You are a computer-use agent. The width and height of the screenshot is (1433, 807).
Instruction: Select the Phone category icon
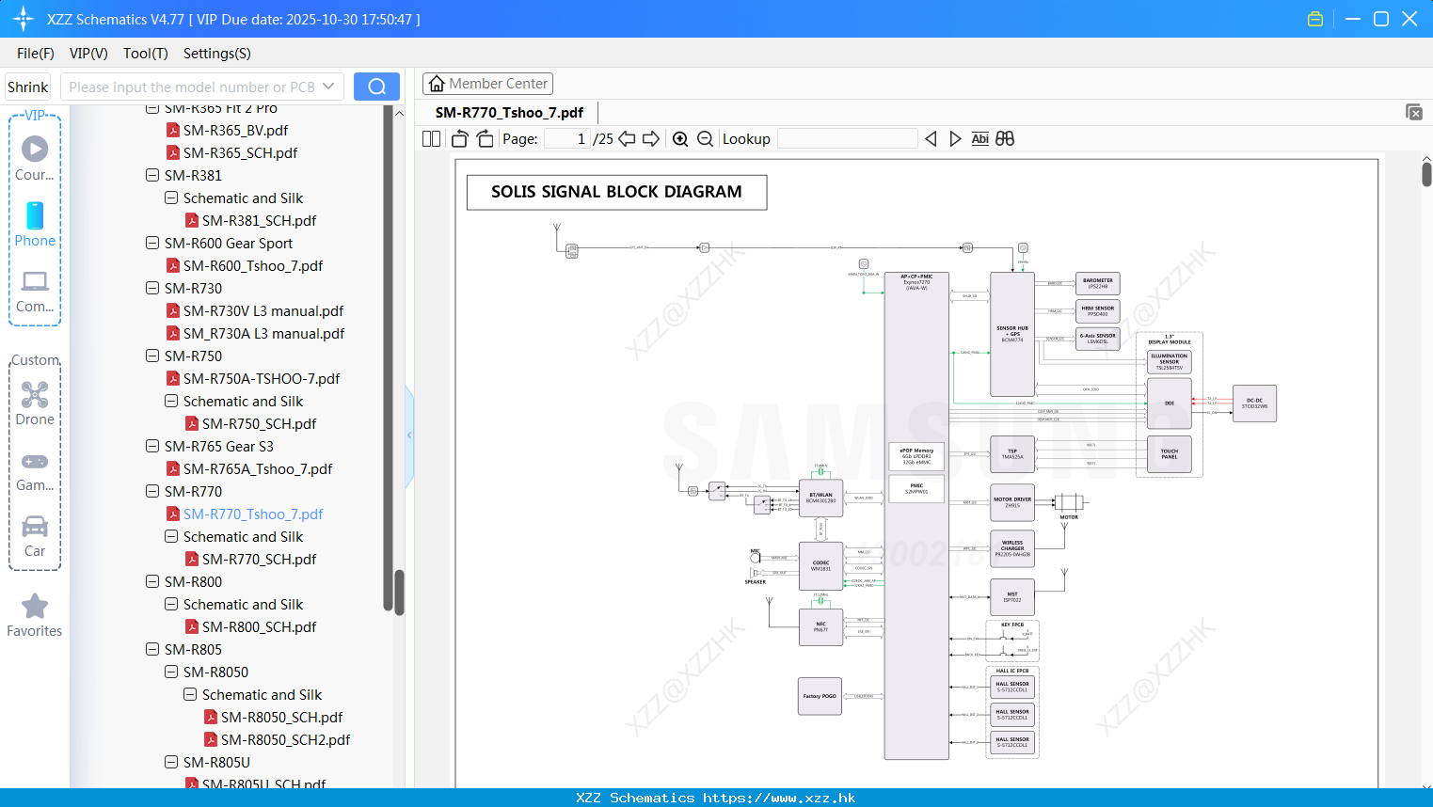click(35, 224)
